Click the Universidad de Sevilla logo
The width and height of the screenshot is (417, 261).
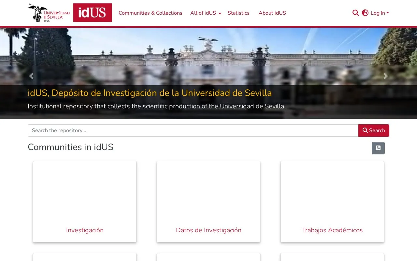click(49, 13)
